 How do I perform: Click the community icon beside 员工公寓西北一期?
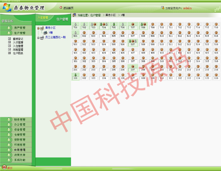[42, 38]
